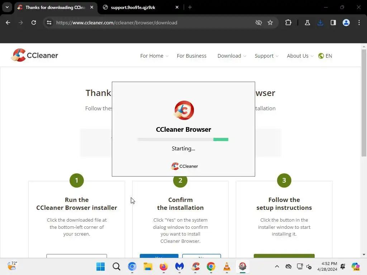Open the browser three-dot menu
The width and height of the screenshot is (367, 275).
click(x=359, y=23)
